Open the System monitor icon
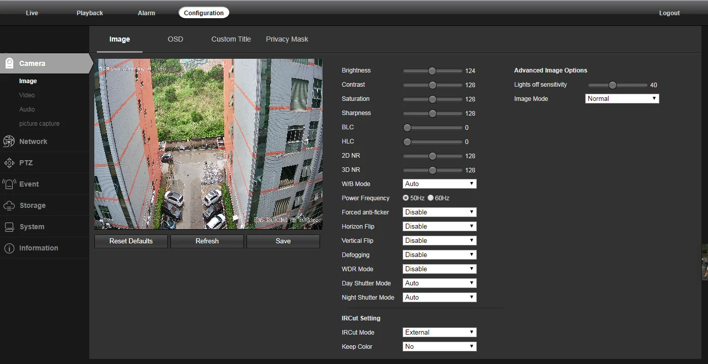This screenshot has height=364, width=708. coord(9,227)
